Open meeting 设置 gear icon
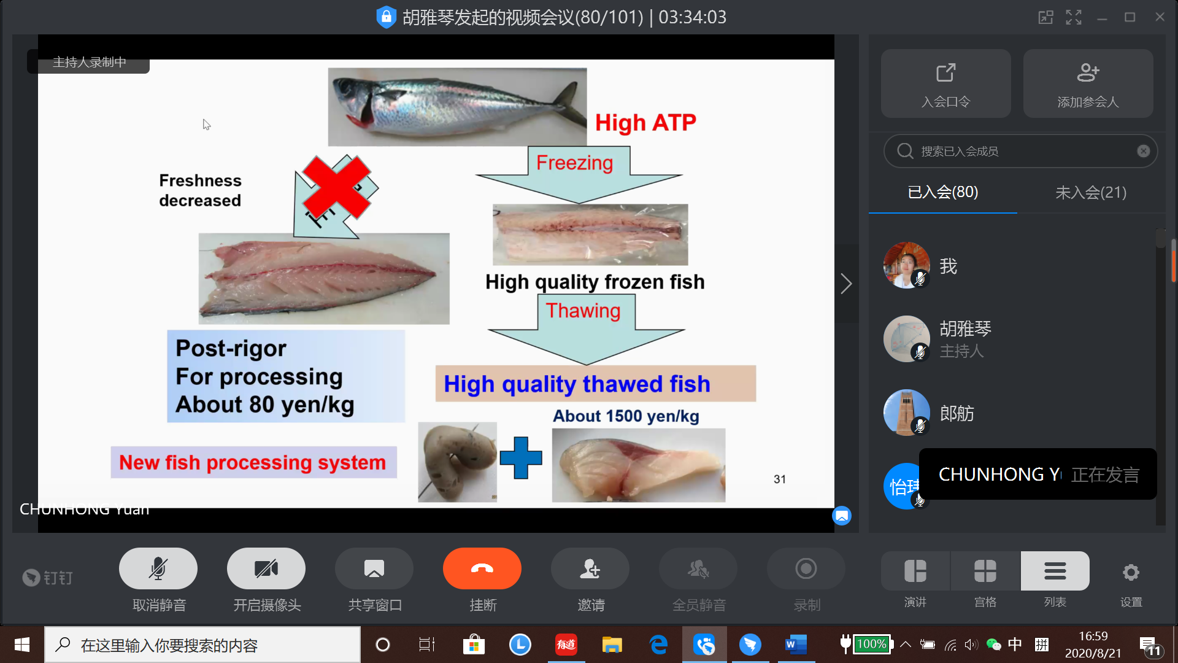The width and height of the screenshot is (1178, 663). click(x=1131, y=573)
